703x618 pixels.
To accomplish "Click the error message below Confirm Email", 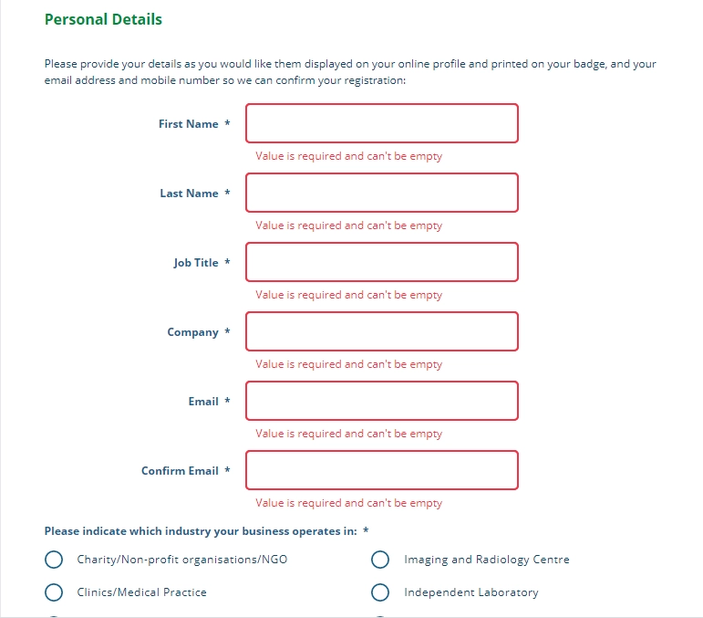I will (x=348, y=503).
